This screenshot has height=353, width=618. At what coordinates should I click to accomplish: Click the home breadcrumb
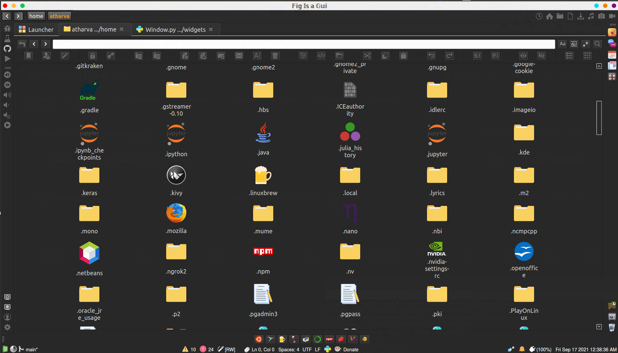(36, 16)
